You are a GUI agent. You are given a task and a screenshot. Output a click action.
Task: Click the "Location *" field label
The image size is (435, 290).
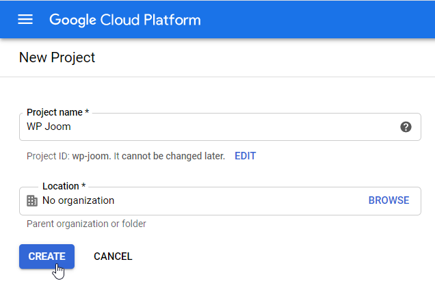pyautogui.click(x=64, y=186)
